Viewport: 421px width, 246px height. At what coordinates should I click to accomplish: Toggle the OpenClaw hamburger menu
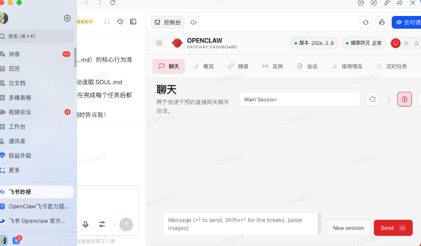pyautogui.click(x=159, y=43)
